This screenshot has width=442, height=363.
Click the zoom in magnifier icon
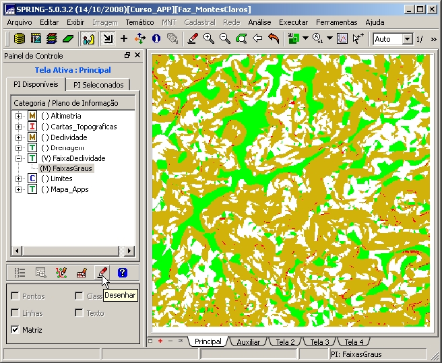pos(209,39)
